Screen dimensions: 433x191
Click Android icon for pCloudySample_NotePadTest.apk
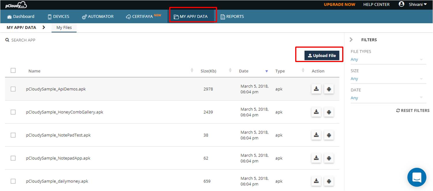pyautogui.click(x=329, y=135)
